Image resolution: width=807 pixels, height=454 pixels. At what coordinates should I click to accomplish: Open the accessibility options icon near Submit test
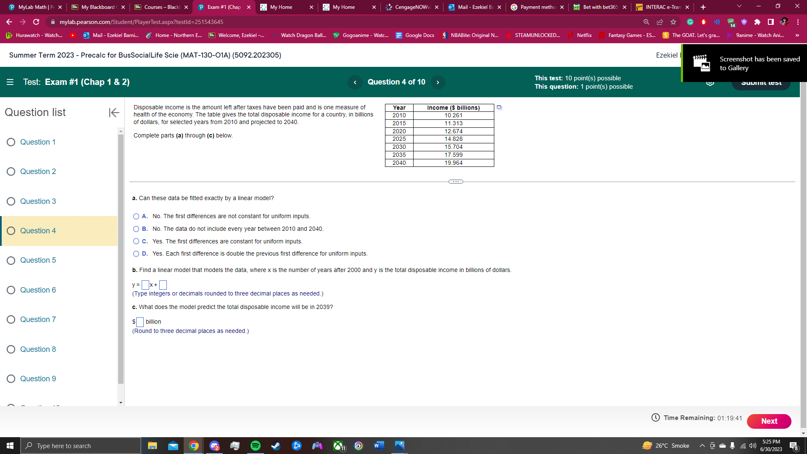click(x=710, y=82)
